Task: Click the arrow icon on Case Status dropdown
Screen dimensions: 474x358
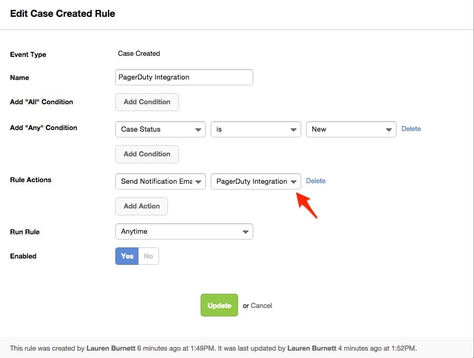Action: (x=199, y=130)
